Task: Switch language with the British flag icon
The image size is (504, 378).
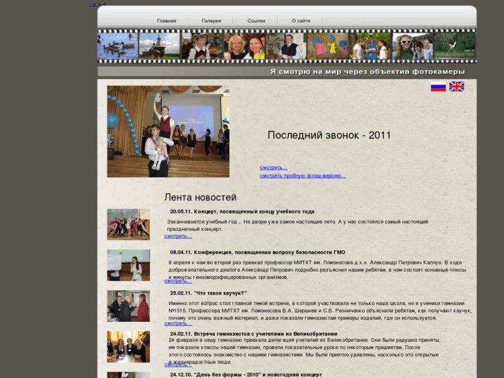Action: coord(456,87)
